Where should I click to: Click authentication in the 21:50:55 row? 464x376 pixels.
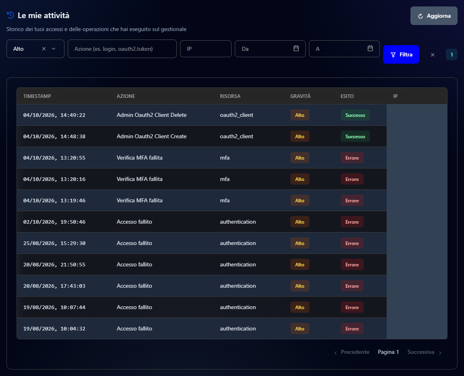pos(238,264)
